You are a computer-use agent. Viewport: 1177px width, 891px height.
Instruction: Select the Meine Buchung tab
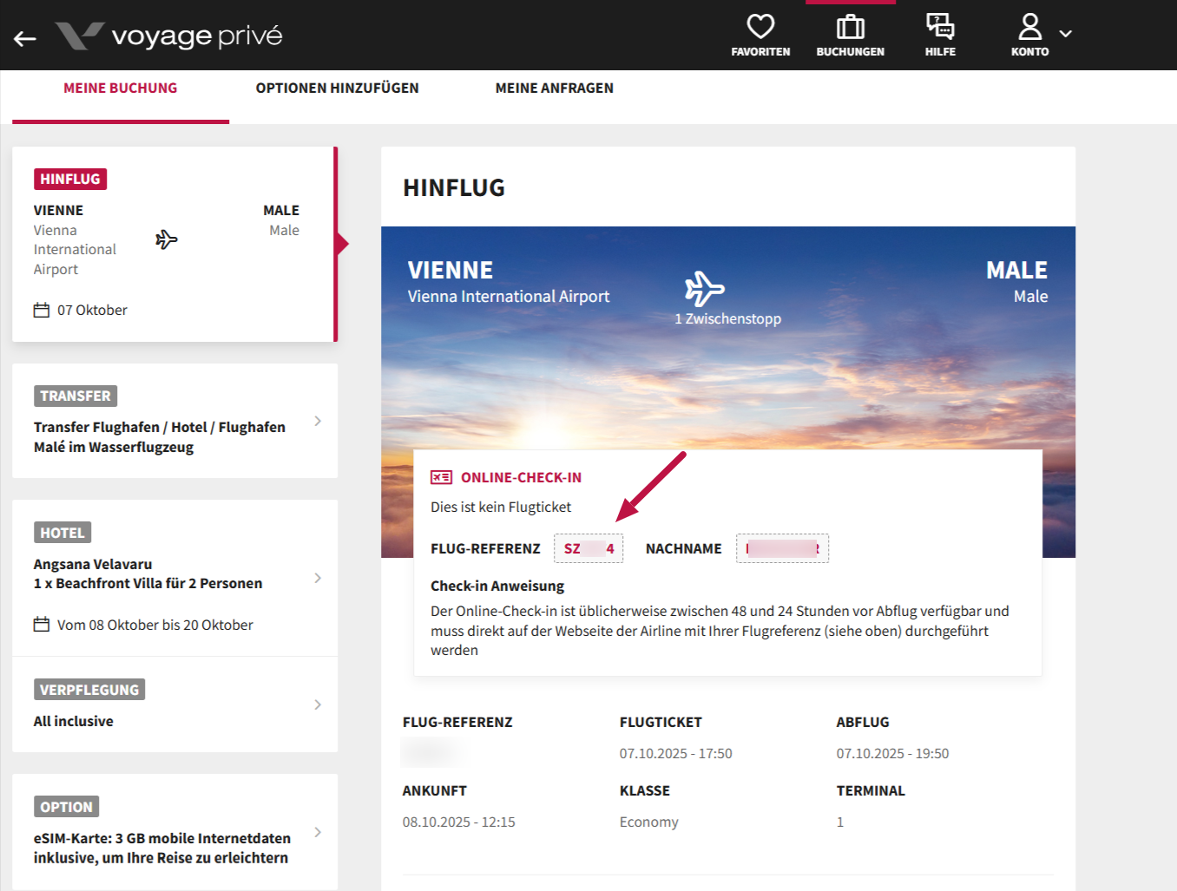pyautogui.click(x=121, y=88)
